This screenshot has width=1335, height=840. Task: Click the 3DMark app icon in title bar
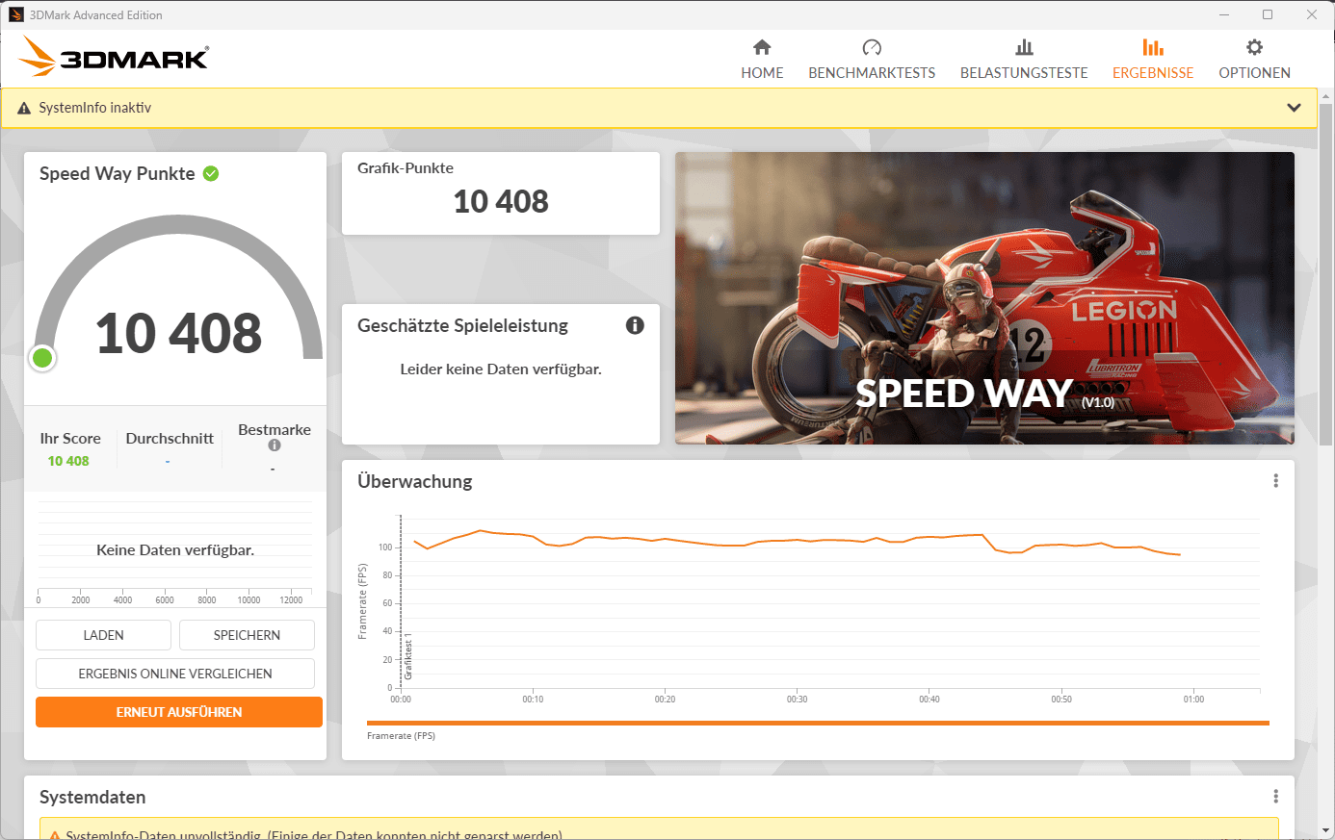click(x=15, y=14)
